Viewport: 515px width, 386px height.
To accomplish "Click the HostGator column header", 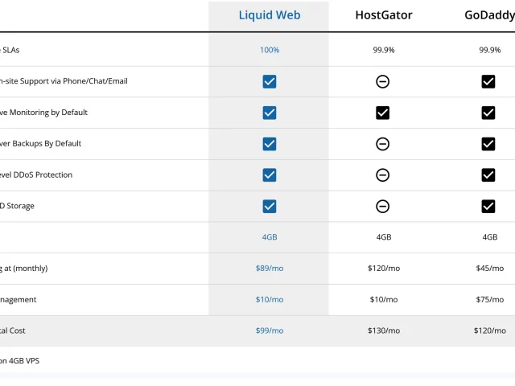I will pyautogui.click(x=384, y=15).
